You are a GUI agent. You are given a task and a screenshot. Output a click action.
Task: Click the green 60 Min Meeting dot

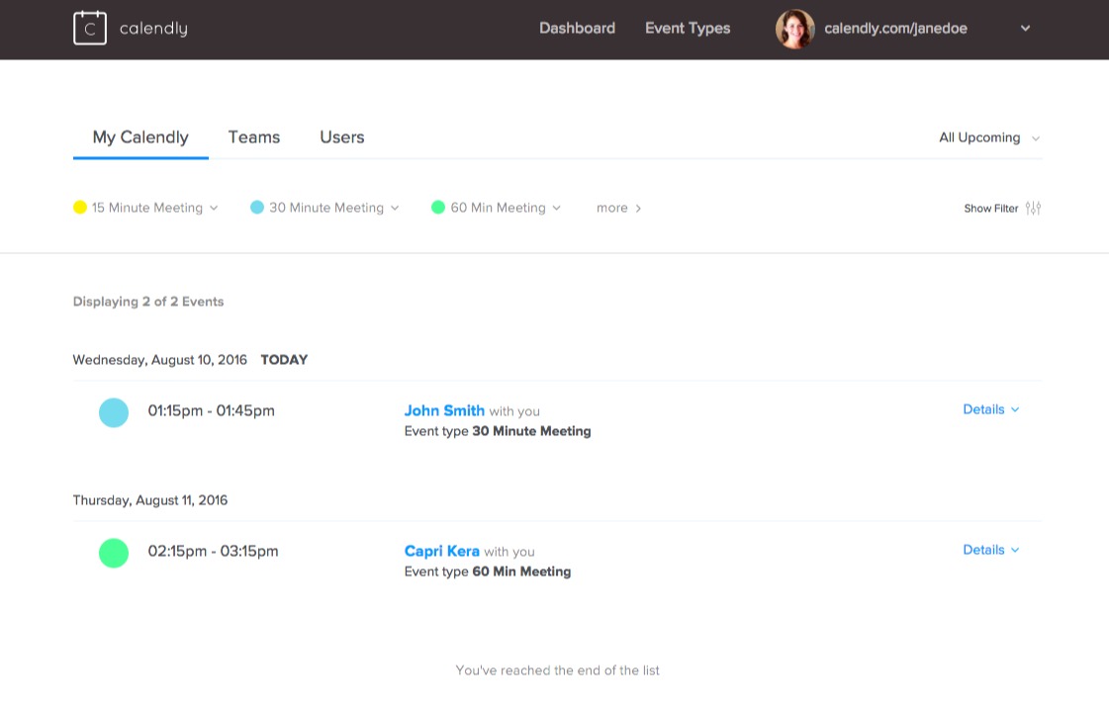(x=438, y=208)
